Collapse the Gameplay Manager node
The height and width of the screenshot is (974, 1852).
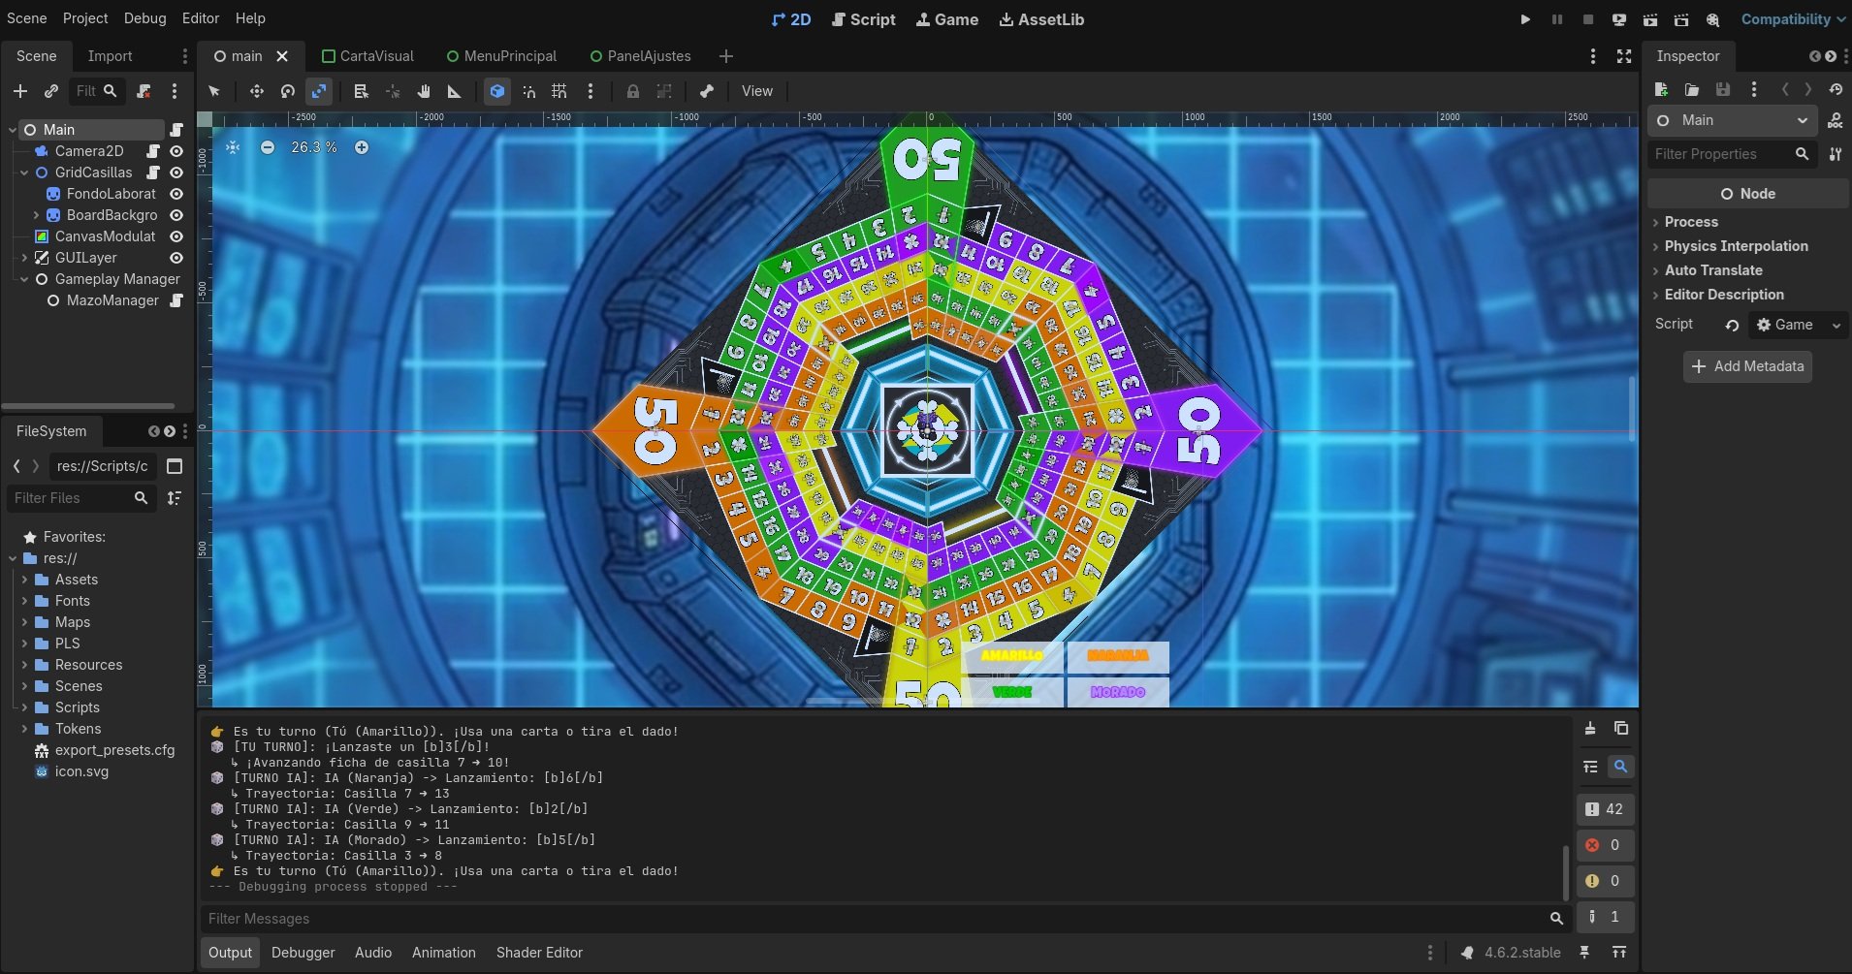coord(24,279)
